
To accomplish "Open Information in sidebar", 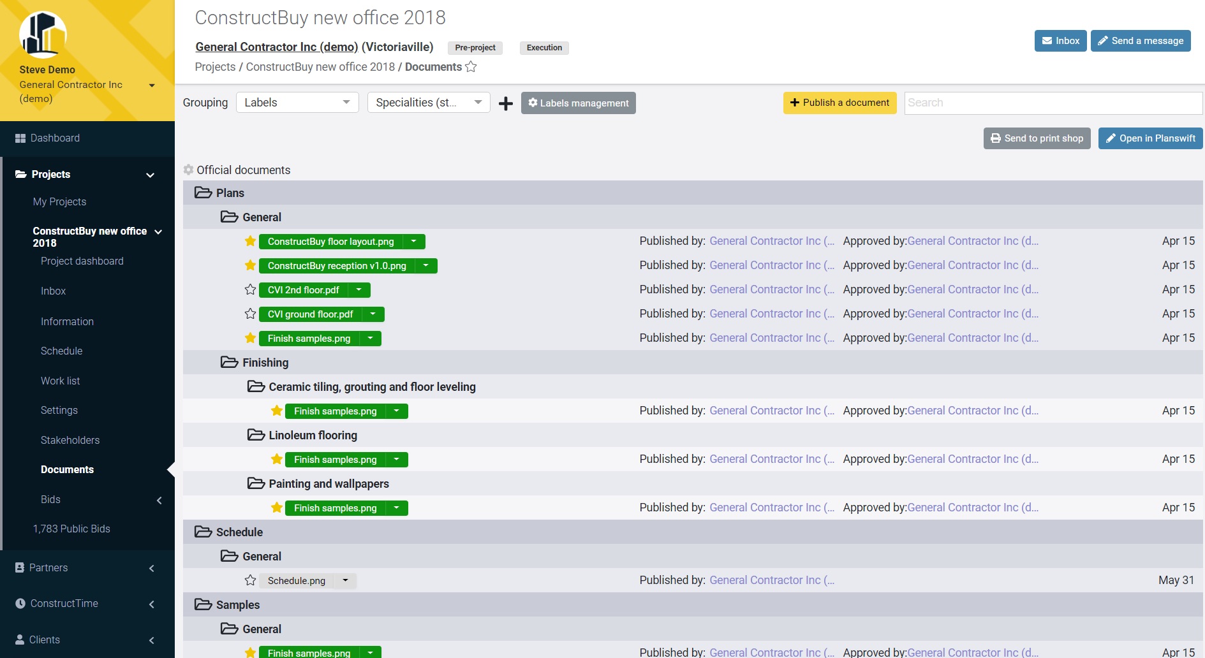I will (67, 322).
